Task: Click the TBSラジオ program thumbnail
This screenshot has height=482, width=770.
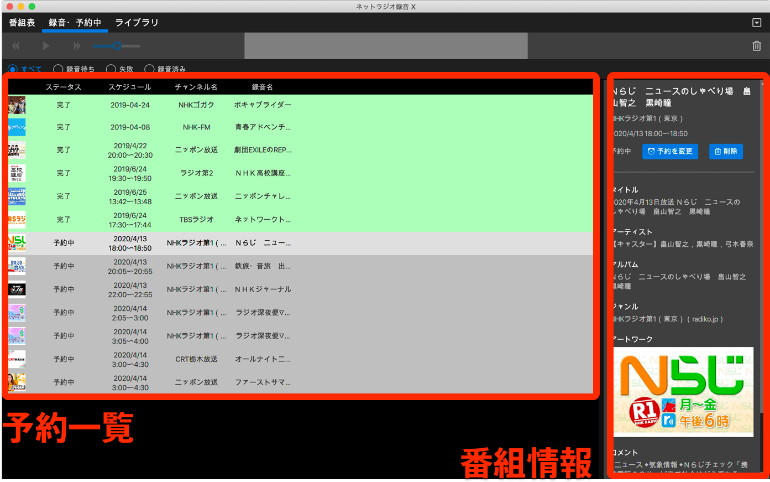Action: (17, 219)
